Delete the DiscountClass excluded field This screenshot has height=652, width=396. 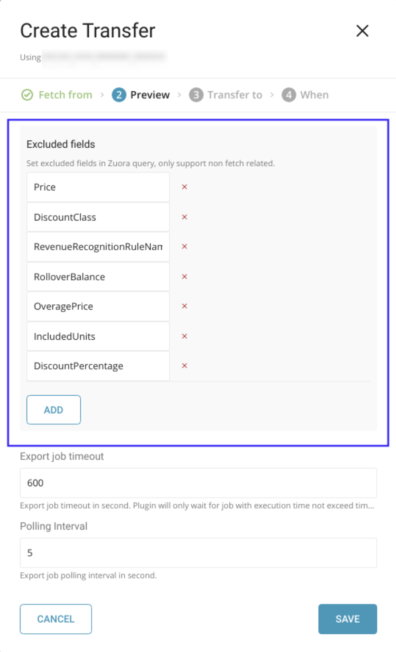point(184,217)
